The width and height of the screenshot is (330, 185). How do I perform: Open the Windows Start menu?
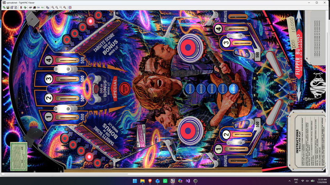[x=135, y=181]
